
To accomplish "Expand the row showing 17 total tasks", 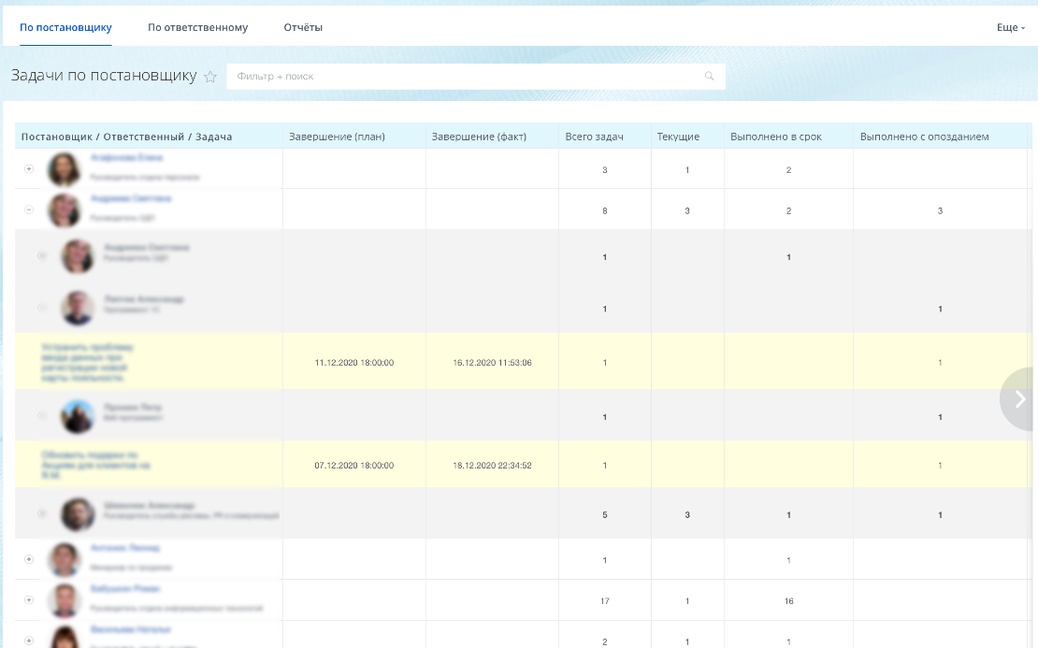I will pyautogui.click(x=29, y=599).
